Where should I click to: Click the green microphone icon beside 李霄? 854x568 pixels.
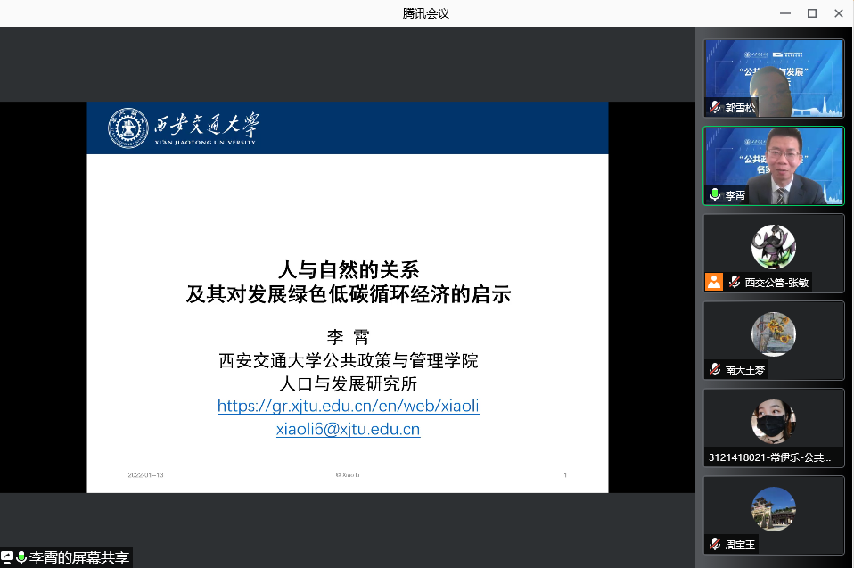click(715, 195)
